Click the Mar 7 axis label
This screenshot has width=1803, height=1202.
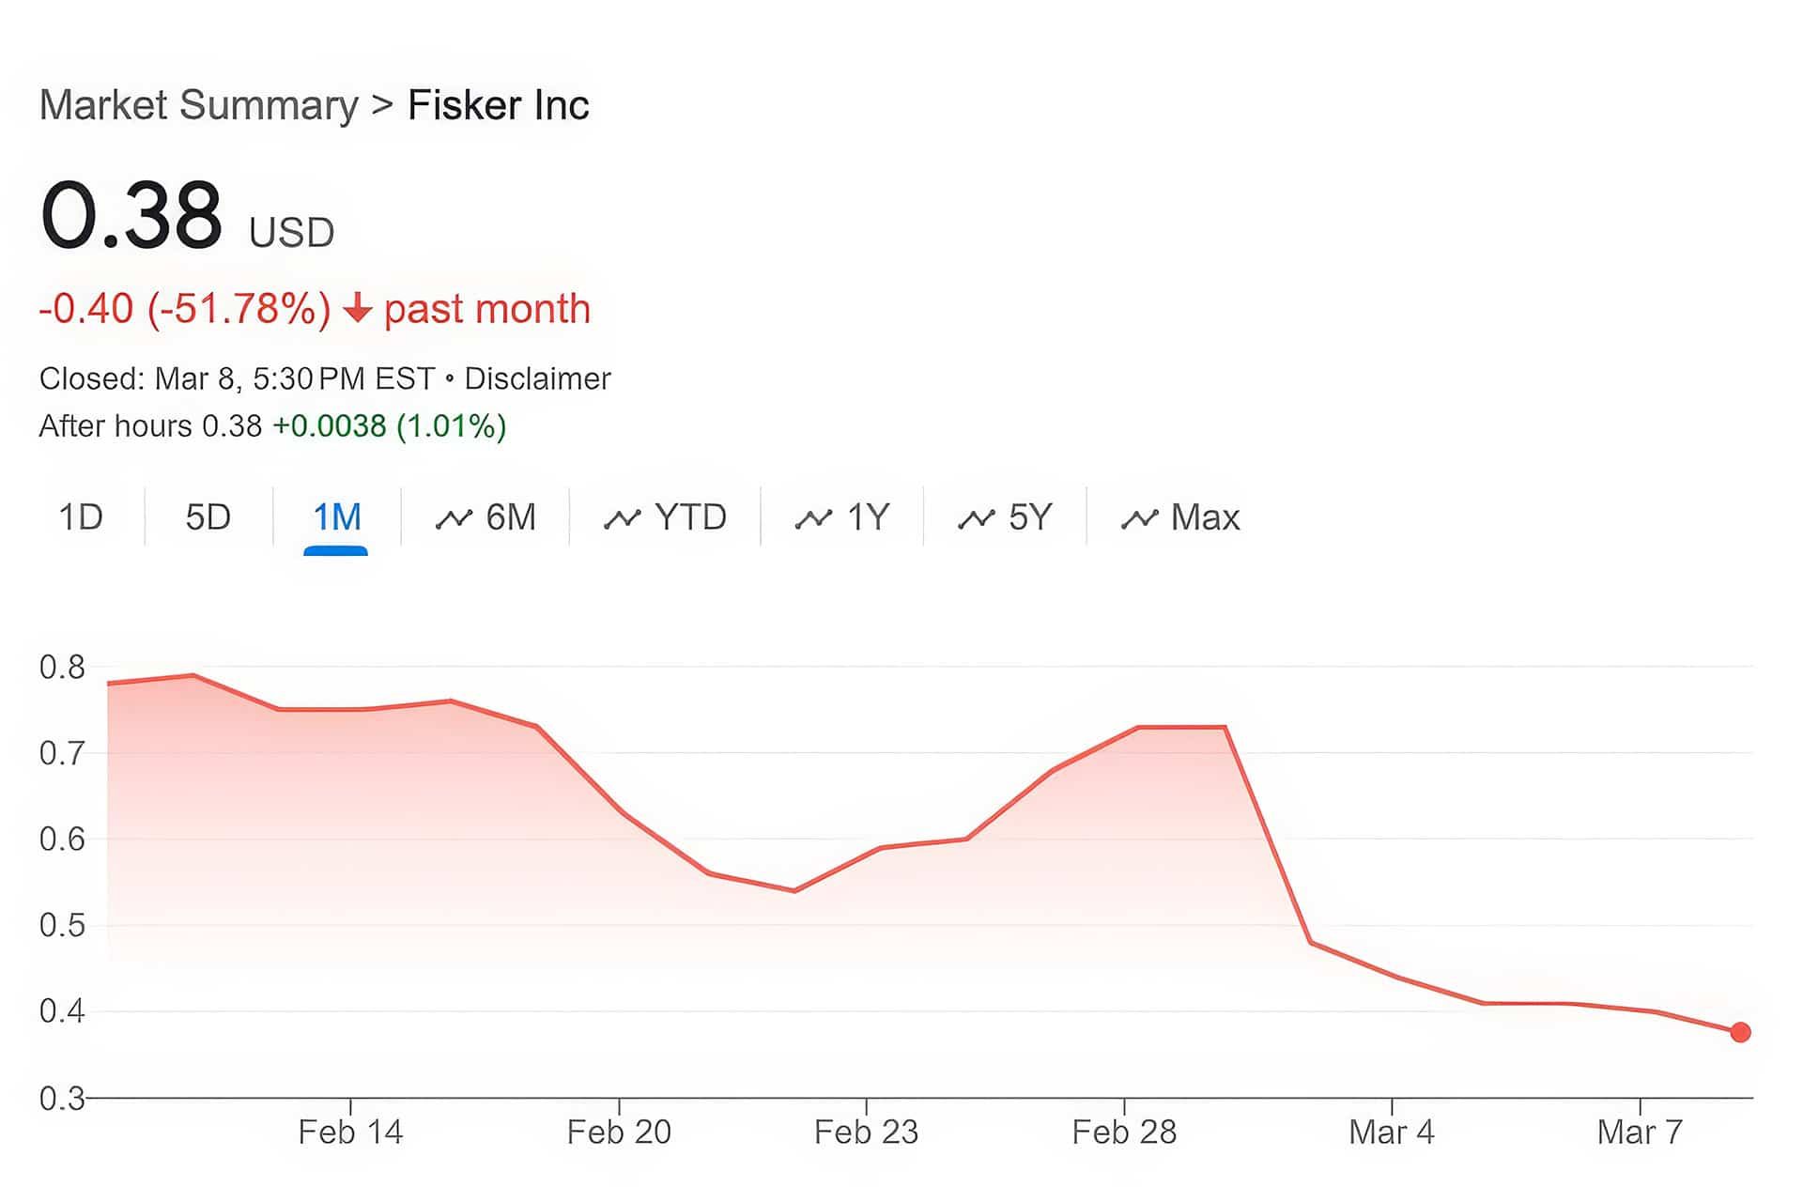click(1640, 1132)
